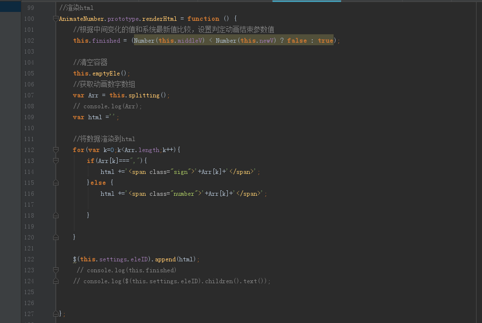Click 'eleID' on line 122
Viewport: 482px width, 323px height.
(139, 259)
